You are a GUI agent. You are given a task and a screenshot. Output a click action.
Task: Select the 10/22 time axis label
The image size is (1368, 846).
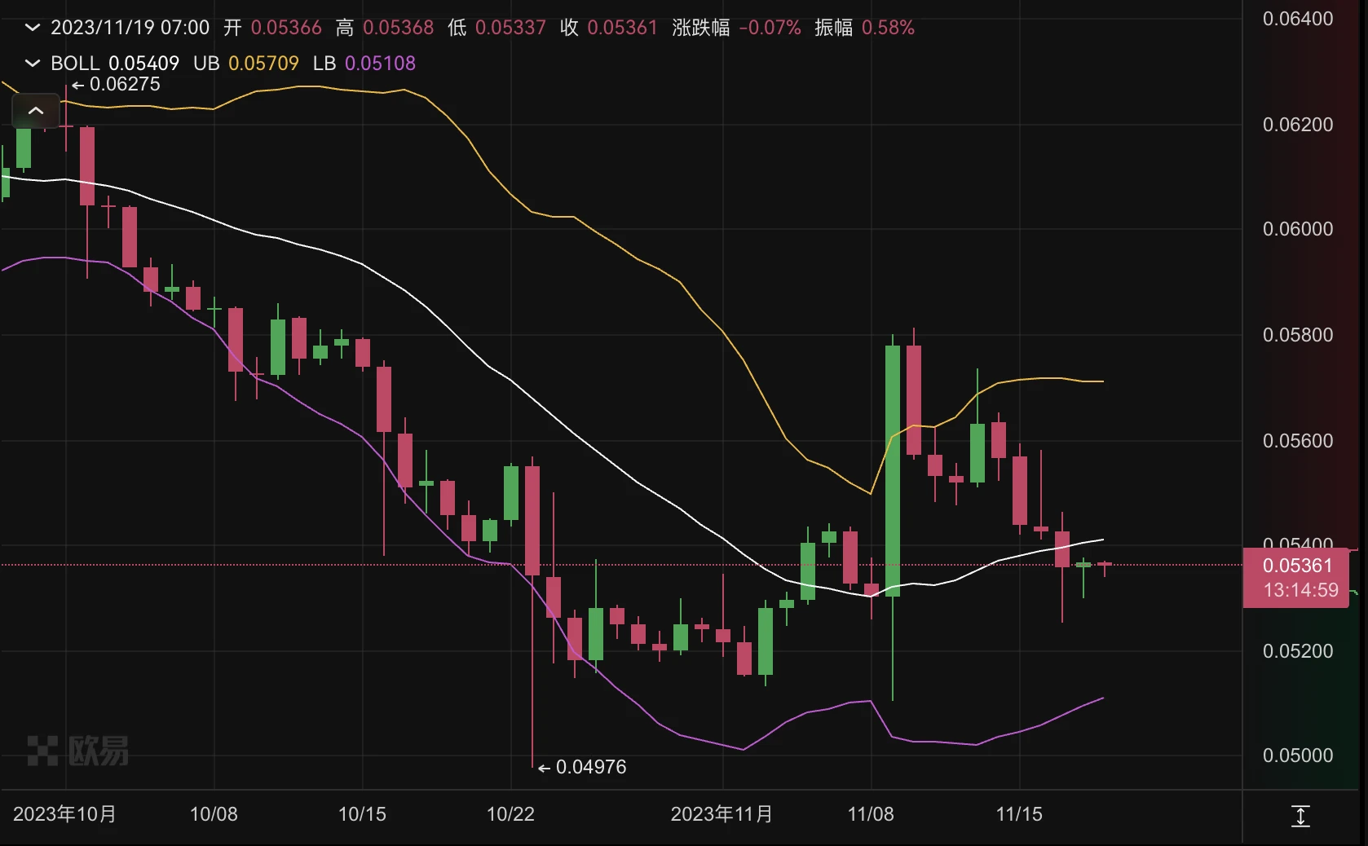[510, 814]
